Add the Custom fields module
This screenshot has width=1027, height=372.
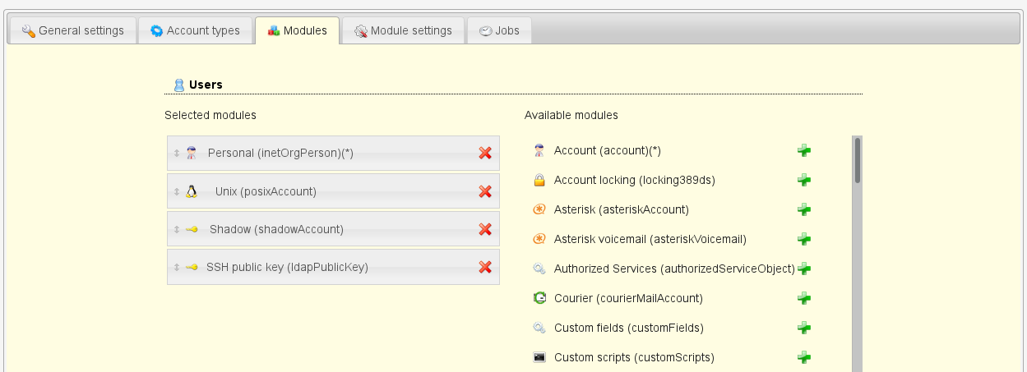[804, 328]
